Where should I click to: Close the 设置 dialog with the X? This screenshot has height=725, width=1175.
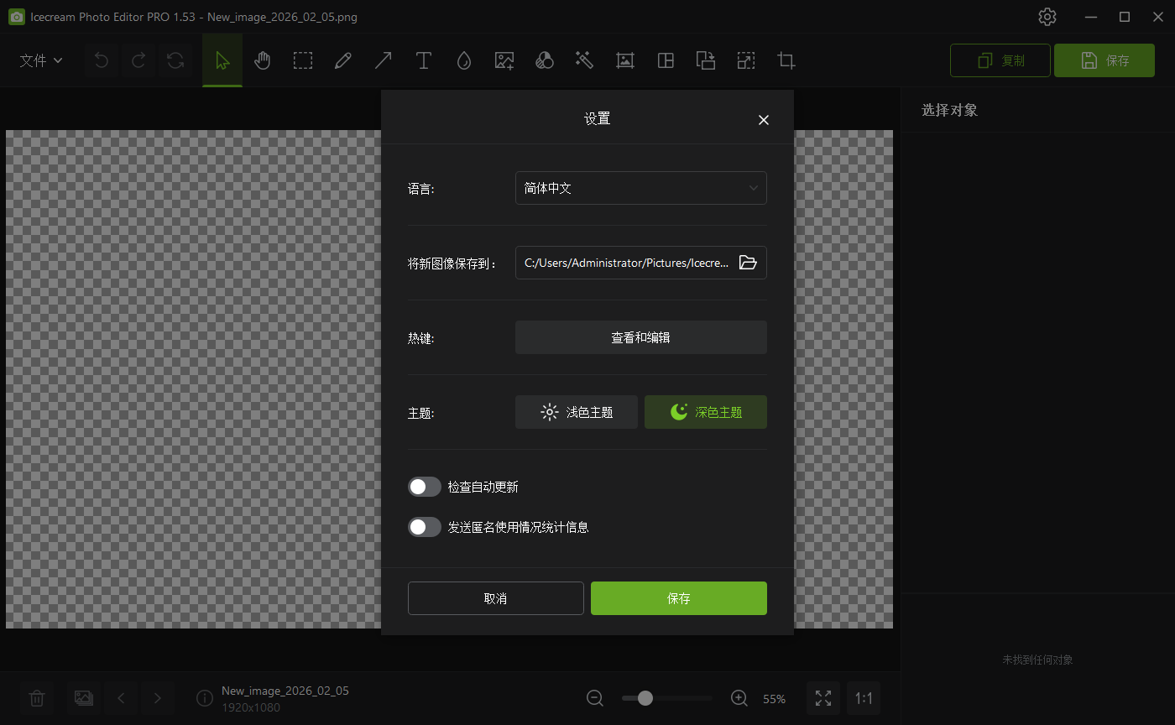pos(763,119)
